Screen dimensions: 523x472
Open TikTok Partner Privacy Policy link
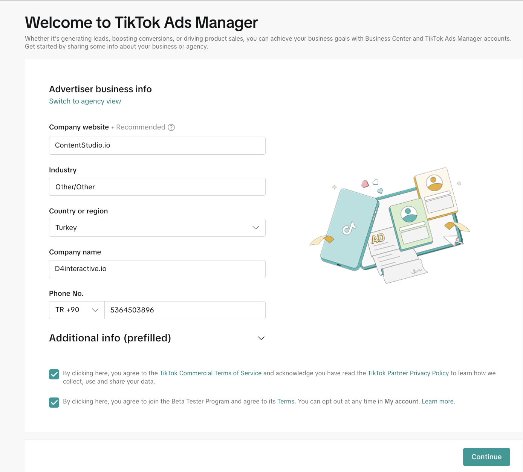tap(408, 373)
